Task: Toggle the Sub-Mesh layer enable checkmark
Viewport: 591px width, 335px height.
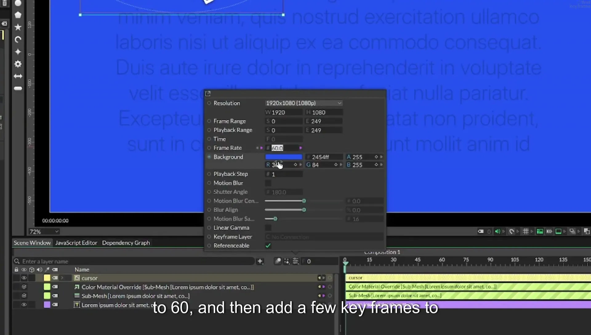Action: click(x=24, y=296)
